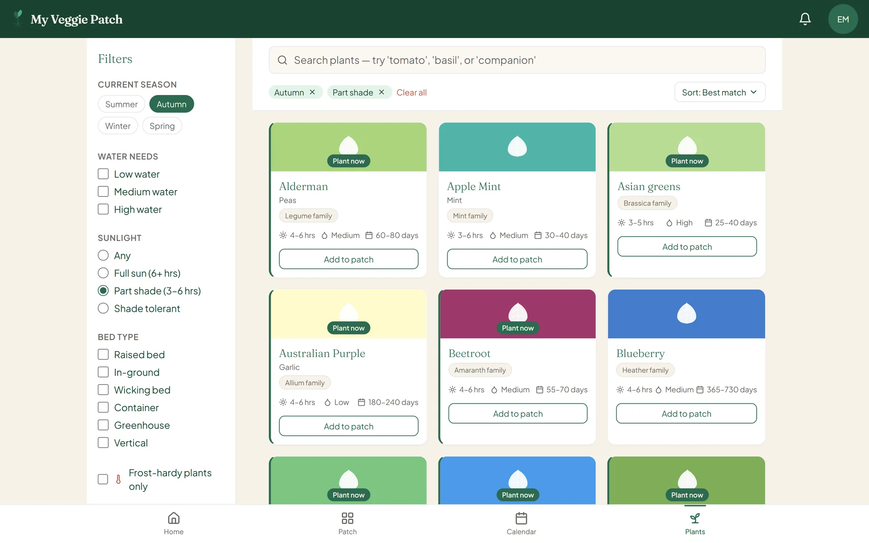869x543 pixels.
Task: Toggle Frost-hardy plants only checkbox
Action: pyautogui.click(x=103, y=479)
